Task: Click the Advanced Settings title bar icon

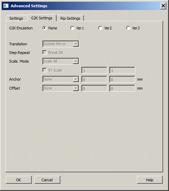Action: click(6, 6)
